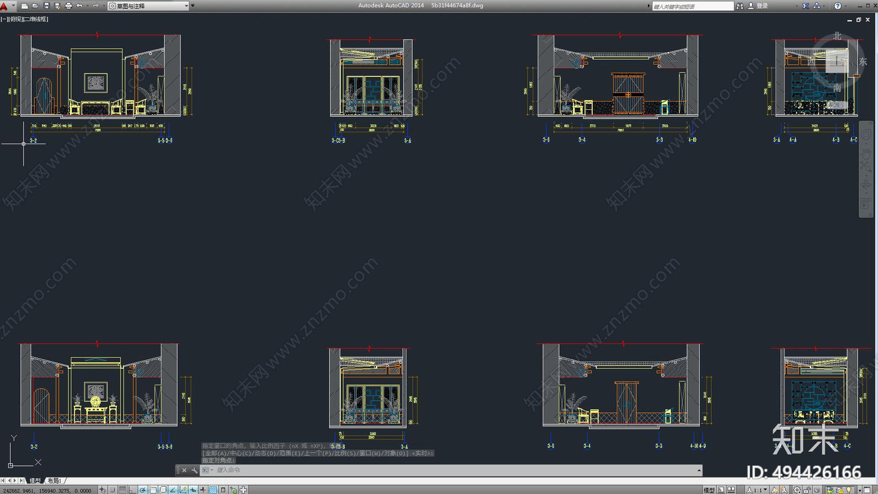Expand command history with the arrow at right
This screenshot has height=494, width=878.
pos(699,470)
